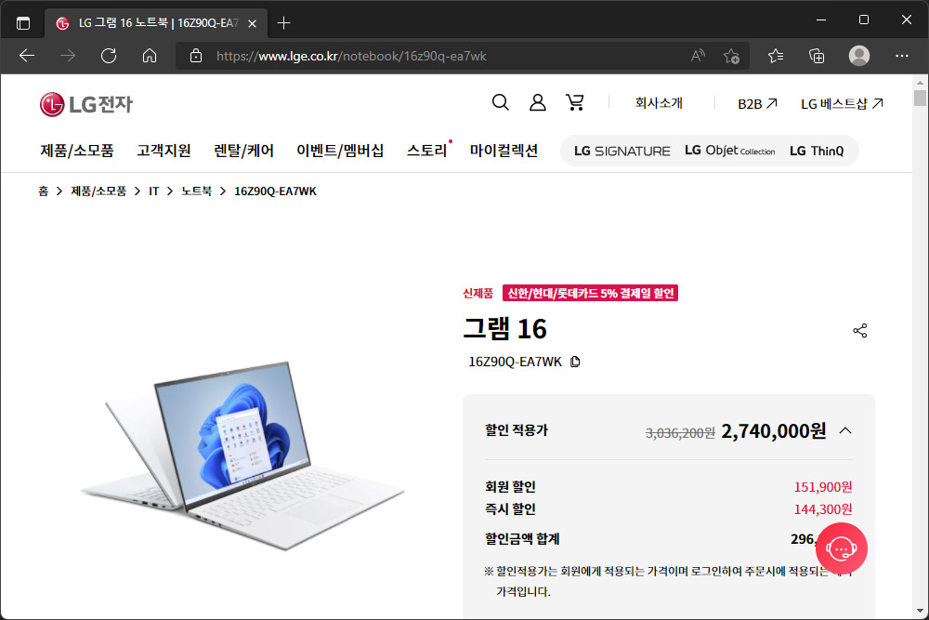Open the 회사소개 link
The height and width of the screenshot is (620, 929).
click(659, 103)
